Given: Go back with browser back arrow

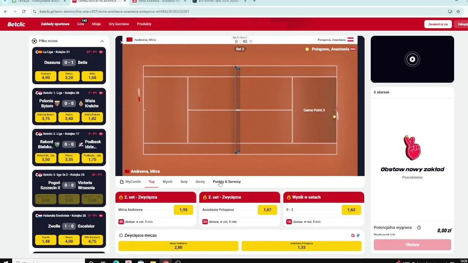Looking at the screenshot, I should tap(5, 12).
